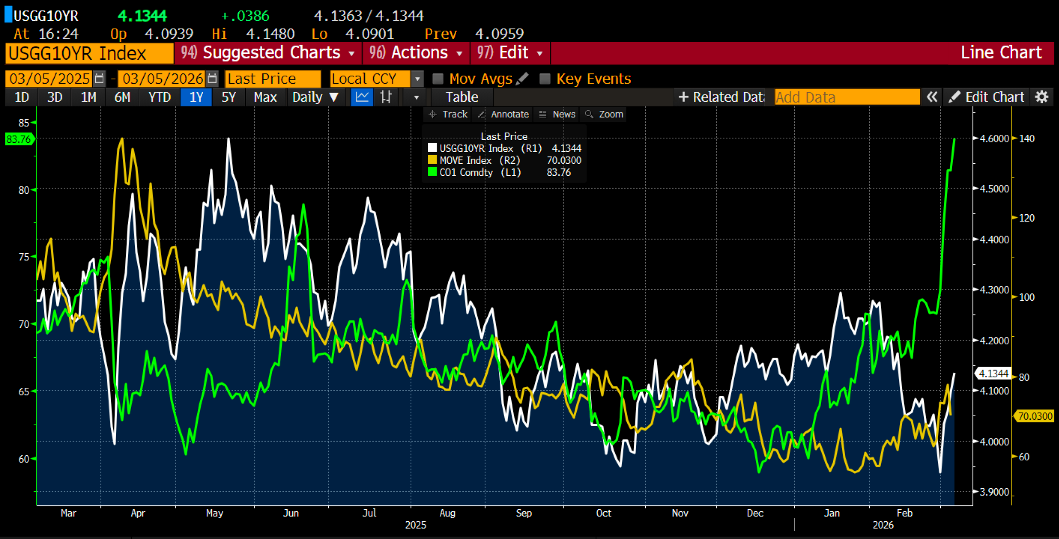Expand the Daily periodicity dropdown
1059x539 pixels.
[x=315, y=97]
